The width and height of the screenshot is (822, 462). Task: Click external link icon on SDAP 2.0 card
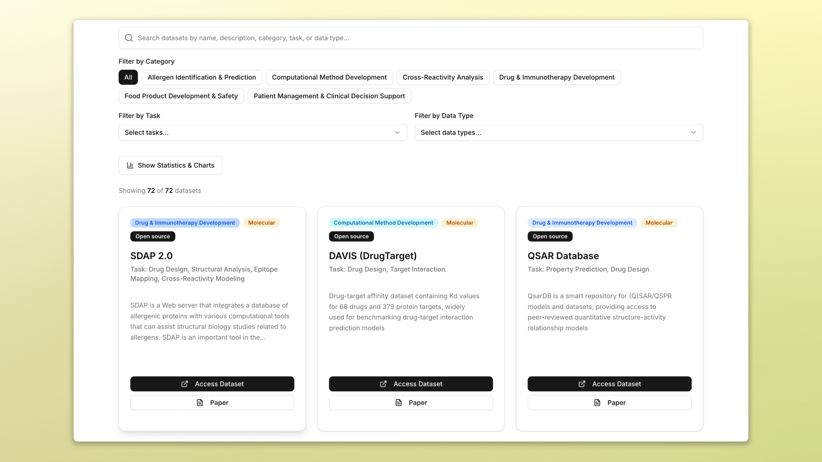(x=185, y=384)
